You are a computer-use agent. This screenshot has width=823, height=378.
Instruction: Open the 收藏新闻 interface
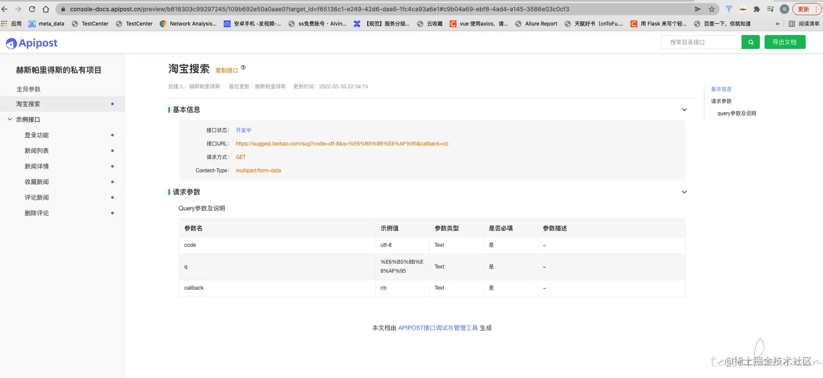36,182
